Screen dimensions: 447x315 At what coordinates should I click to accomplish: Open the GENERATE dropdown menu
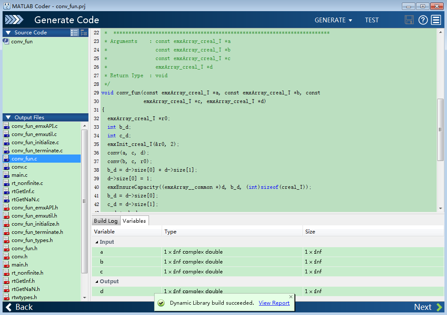pyautogui.click(x=333, y=20)
